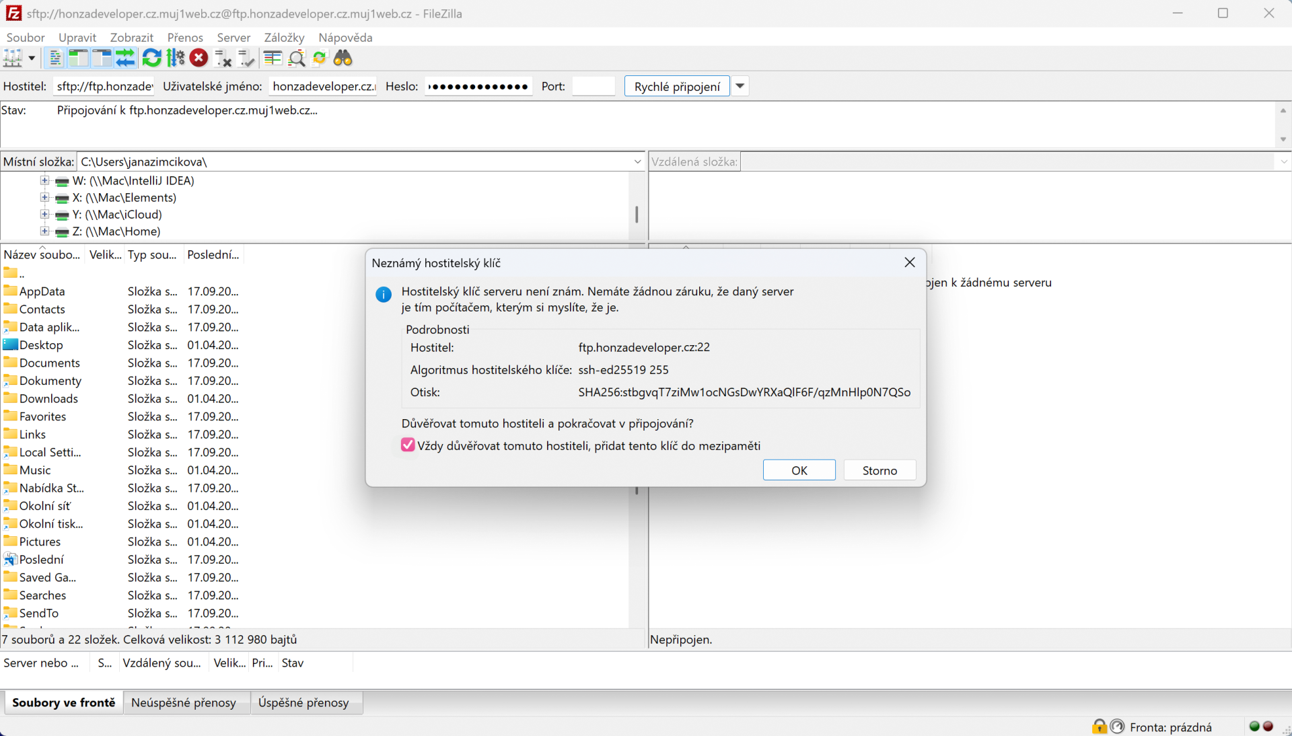The height and width of the screenshot is (736, 1292).
Task: Click Storno to cancel connection
Action: 879,470
